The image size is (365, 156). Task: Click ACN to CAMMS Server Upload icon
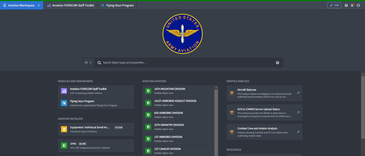coord(232,113)
